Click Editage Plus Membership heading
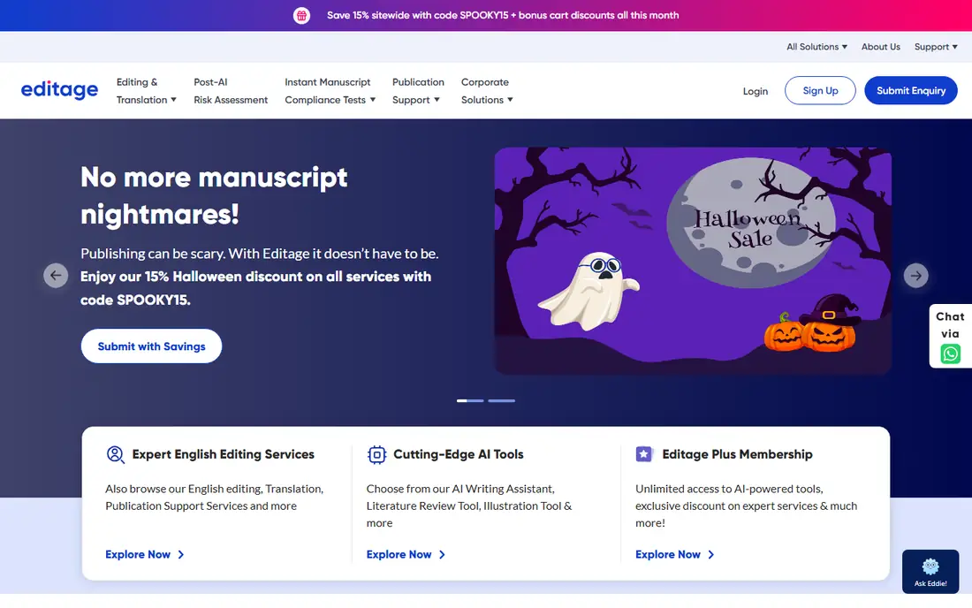 point(737,454)
